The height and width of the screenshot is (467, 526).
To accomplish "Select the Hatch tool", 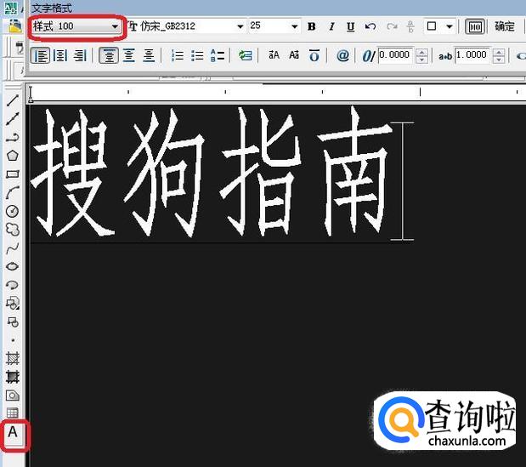I will (x=13, y=359).
